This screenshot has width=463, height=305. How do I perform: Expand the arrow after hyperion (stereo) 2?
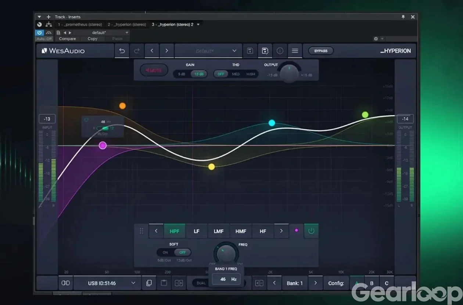(x=198, y=25)
